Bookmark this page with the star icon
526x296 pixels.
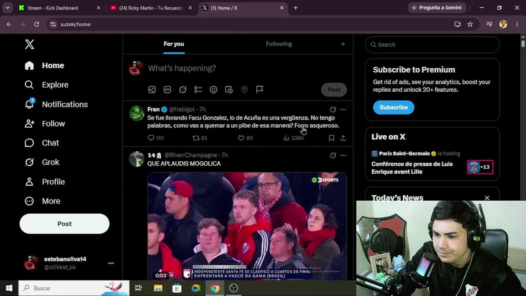(x=470, y=24)
